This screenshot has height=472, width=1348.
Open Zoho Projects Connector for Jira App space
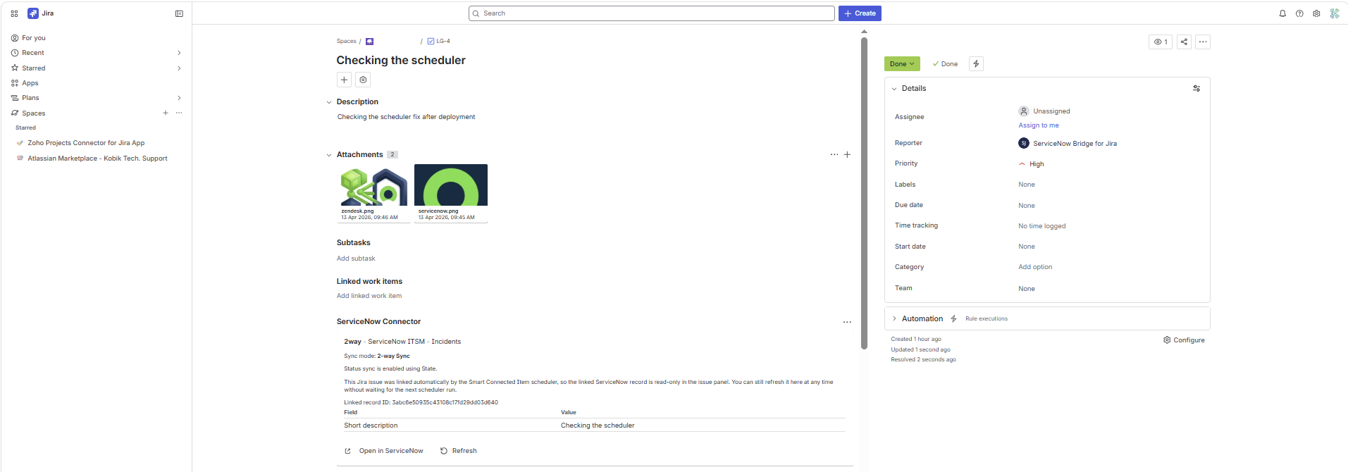[86, 143]
